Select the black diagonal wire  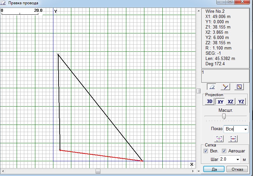100,108
